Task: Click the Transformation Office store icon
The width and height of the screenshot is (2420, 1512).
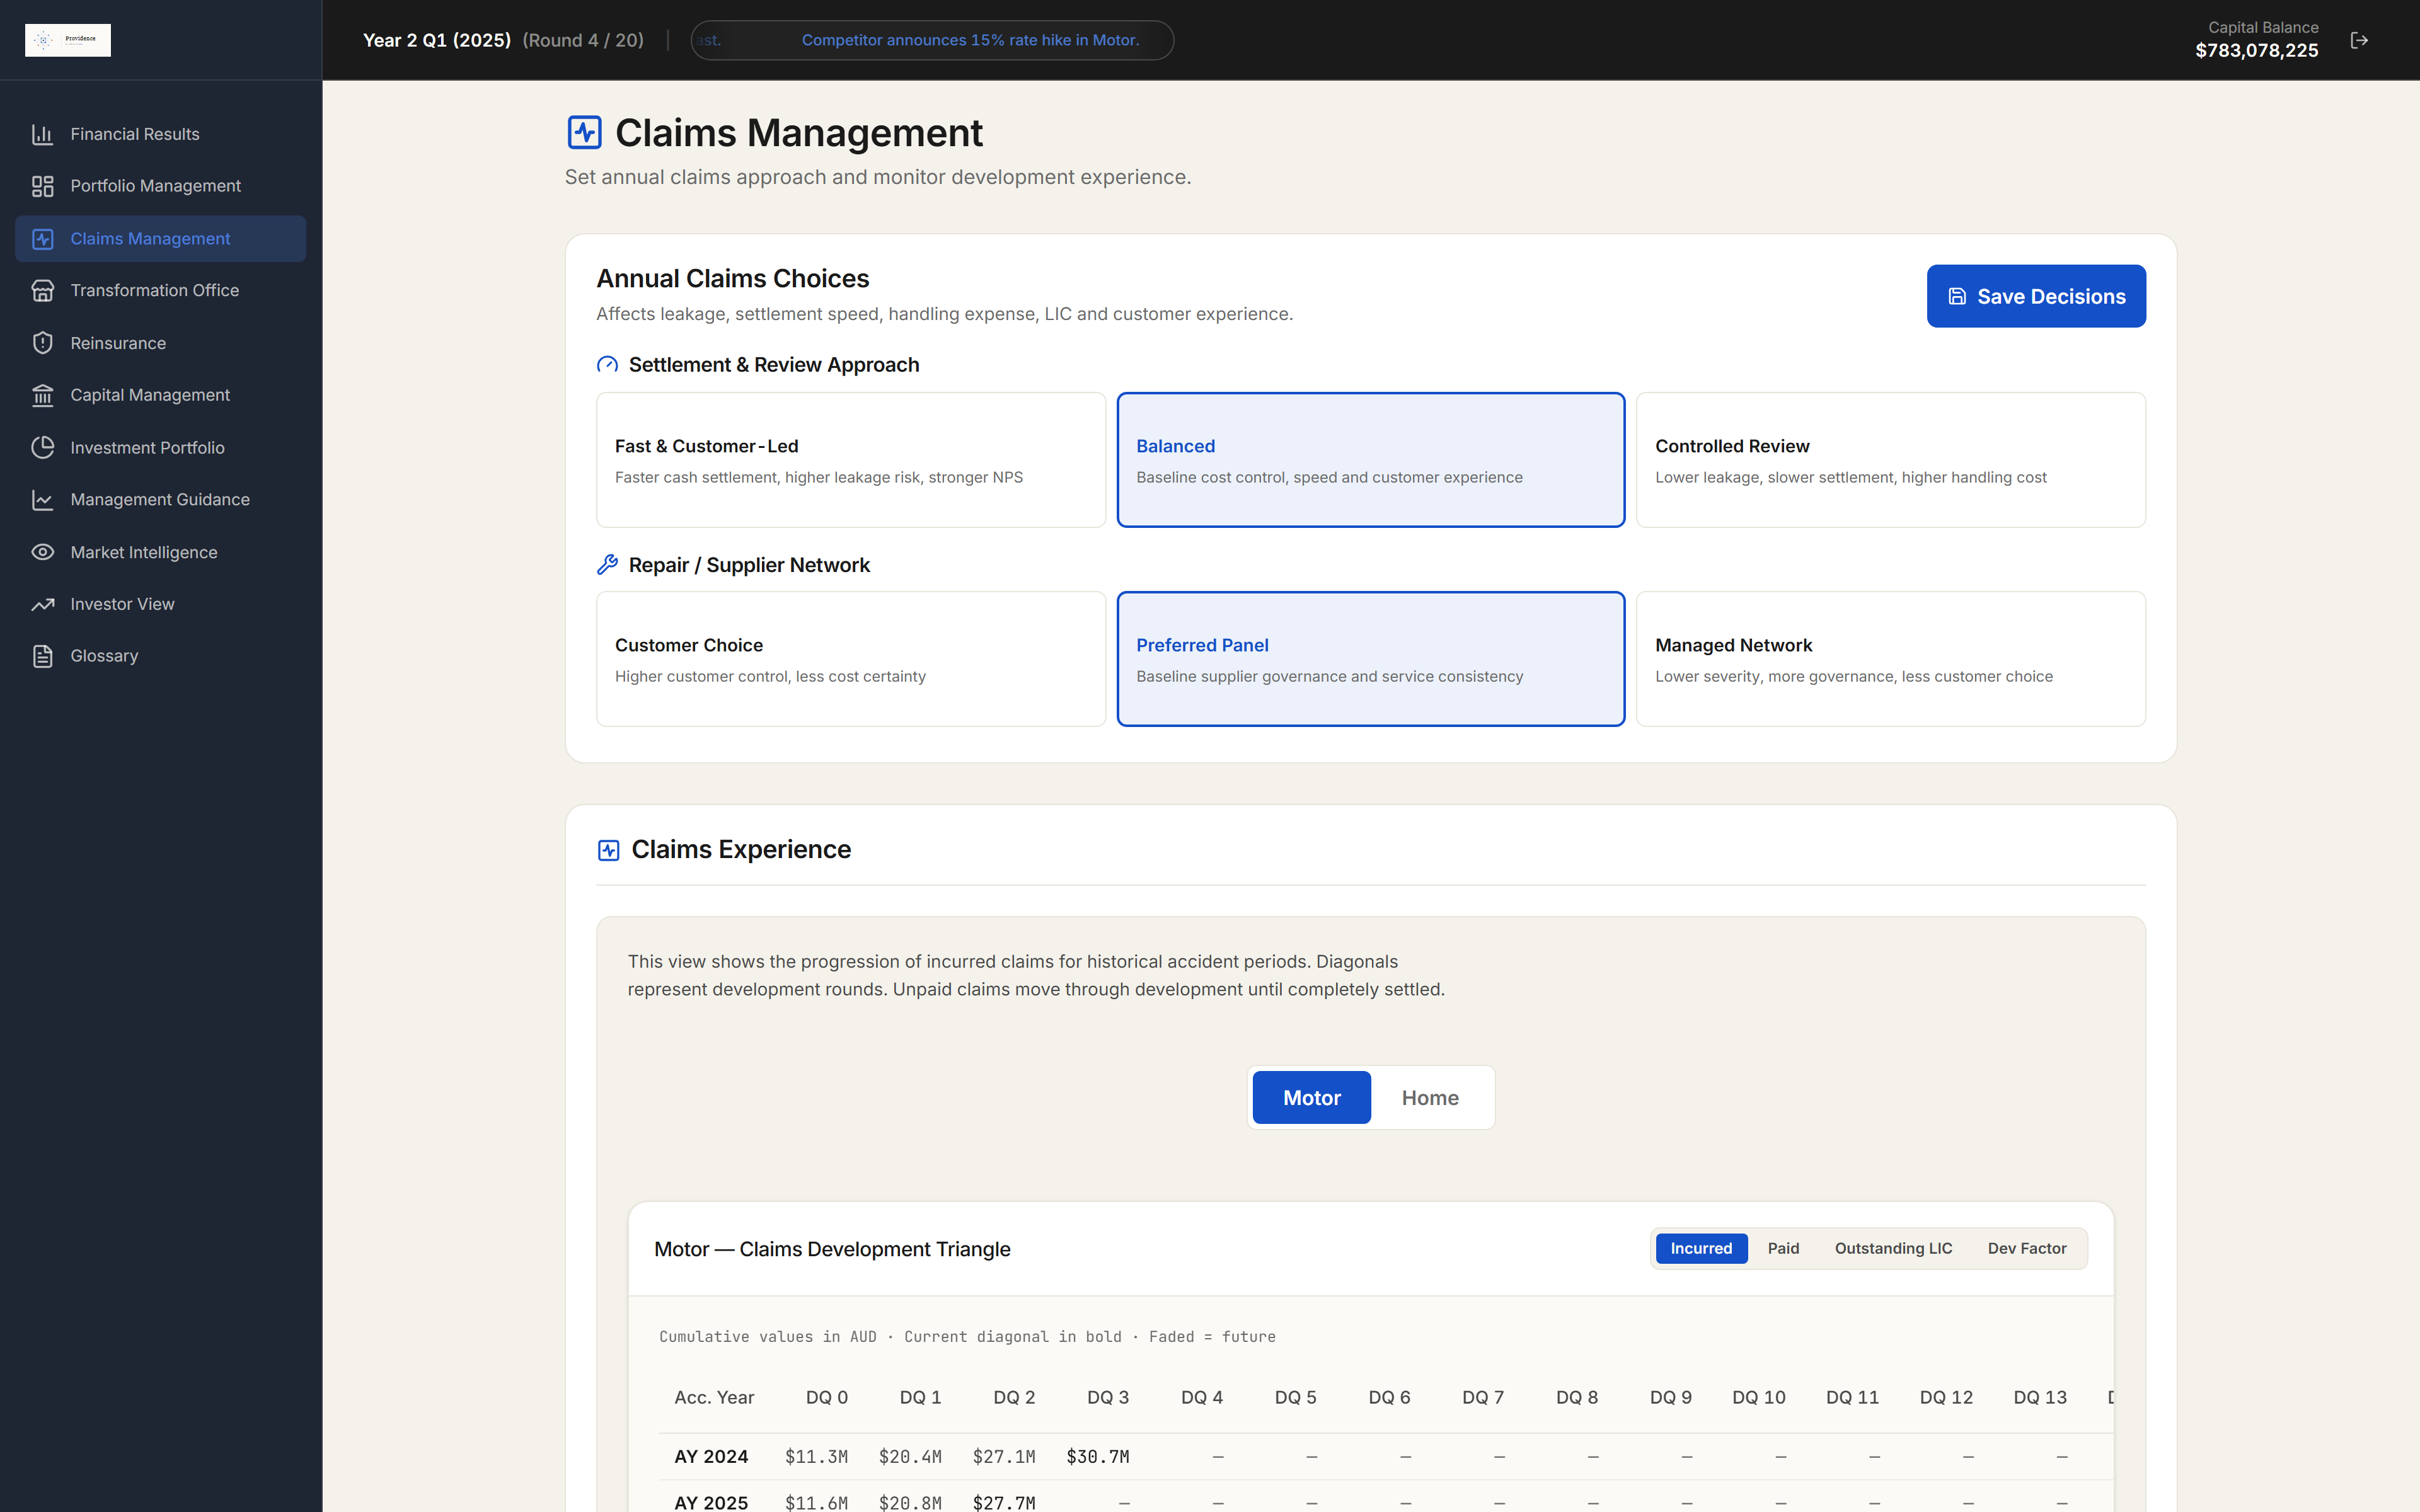Action: [x=42, y=291]
